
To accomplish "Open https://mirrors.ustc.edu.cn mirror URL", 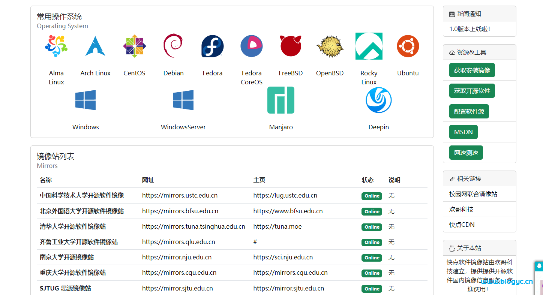I will click(180, 195).
